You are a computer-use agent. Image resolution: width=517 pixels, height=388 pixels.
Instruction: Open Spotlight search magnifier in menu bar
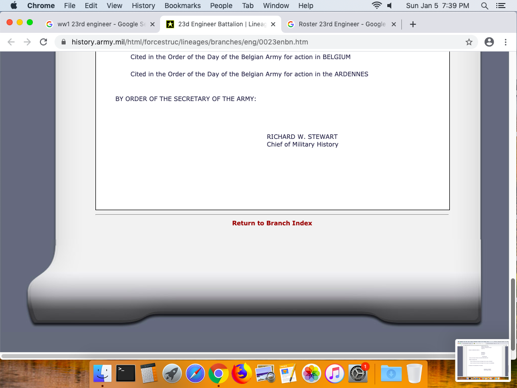pos(485,6)
